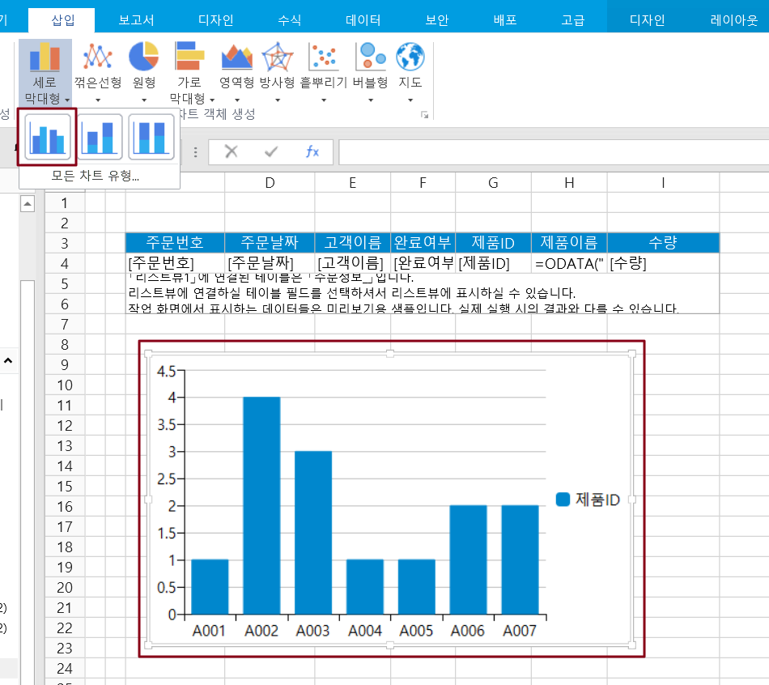Select the clustered column chart option

tap(48, 137)
